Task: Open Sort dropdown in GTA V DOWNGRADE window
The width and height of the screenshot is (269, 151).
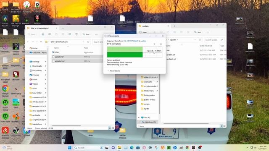Action: (x=87, y=34)
